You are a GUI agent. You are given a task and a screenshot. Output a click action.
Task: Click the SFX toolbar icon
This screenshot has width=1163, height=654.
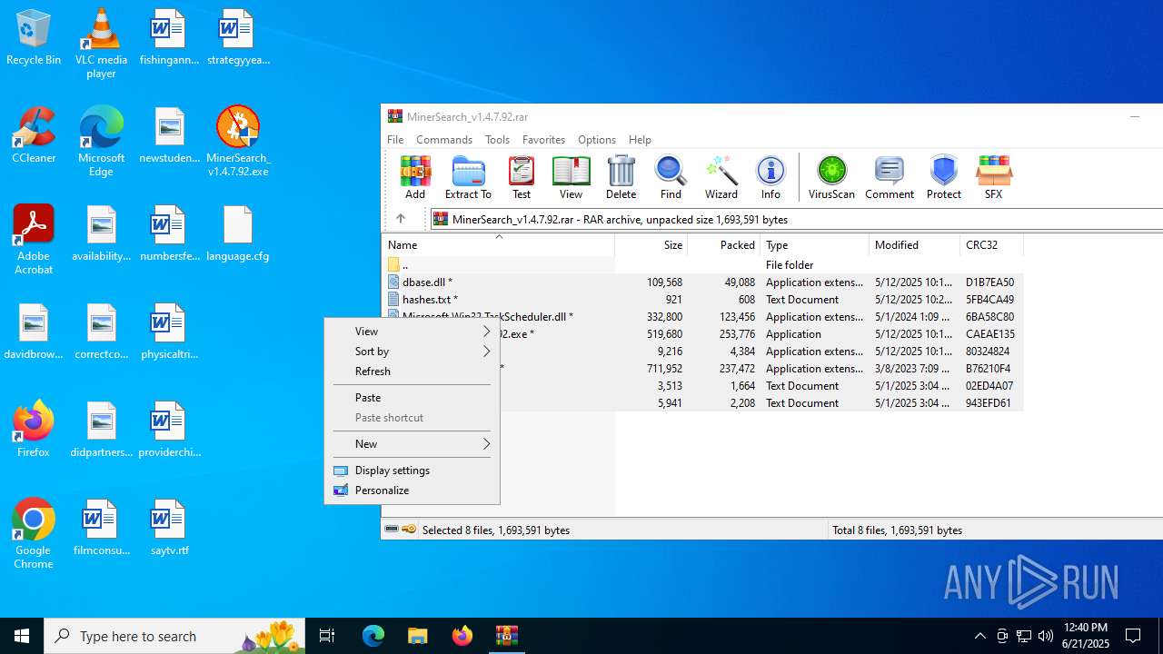pos(993,177)
